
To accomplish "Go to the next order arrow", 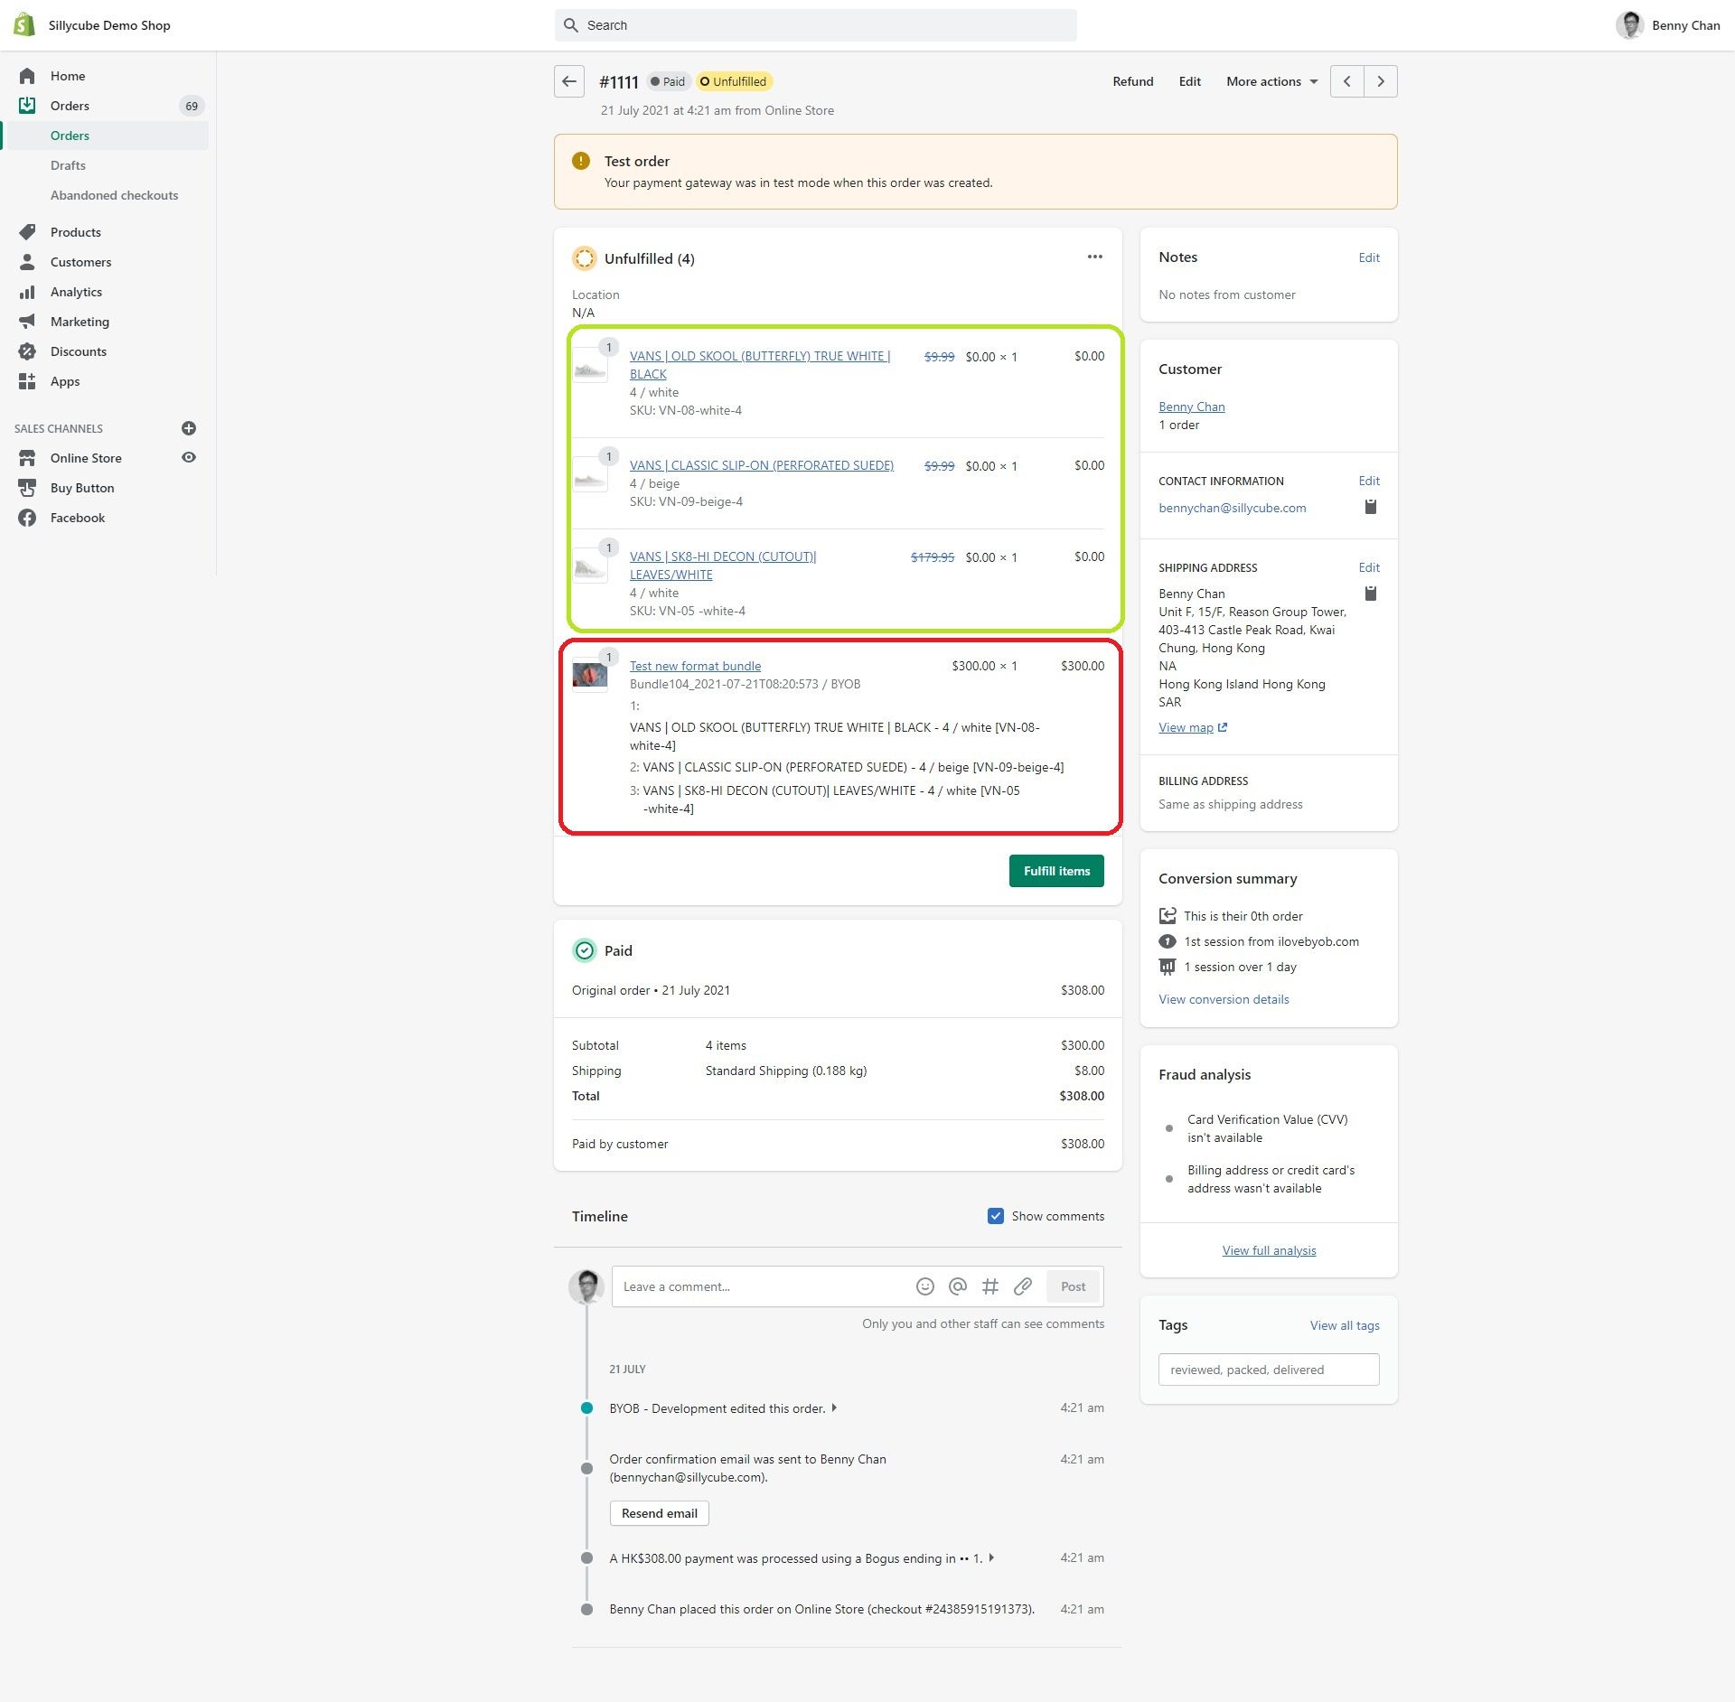I will [1380, 81].
